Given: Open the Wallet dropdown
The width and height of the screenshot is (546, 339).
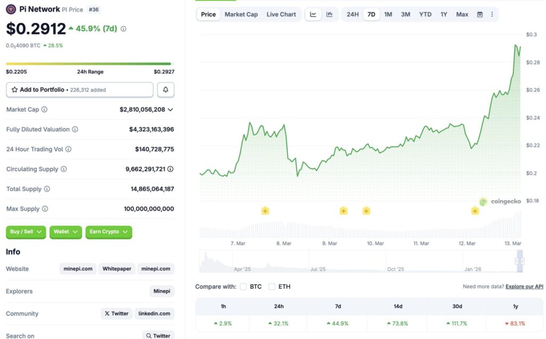Looking at the screenshot, I should tap(65, 232).
